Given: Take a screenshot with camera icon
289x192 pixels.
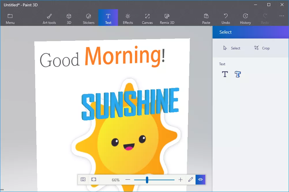Looking at the screenshot, I should click(83, 180).
